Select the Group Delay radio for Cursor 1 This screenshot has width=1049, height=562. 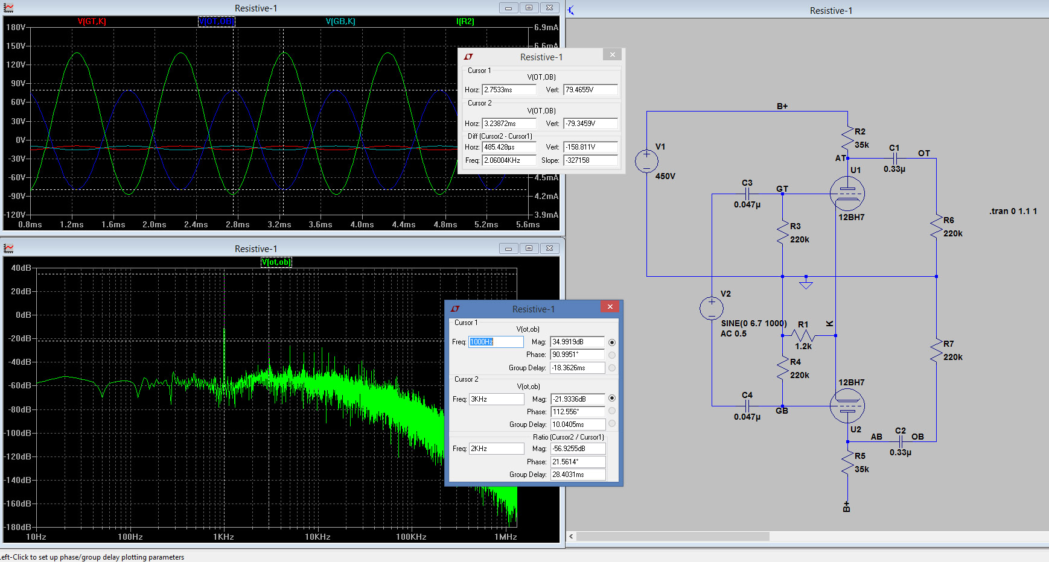point(612,368)
